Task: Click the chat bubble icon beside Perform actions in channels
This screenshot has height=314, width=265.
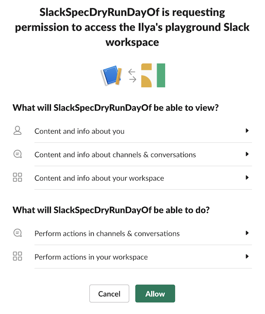Action: [17, 233]
